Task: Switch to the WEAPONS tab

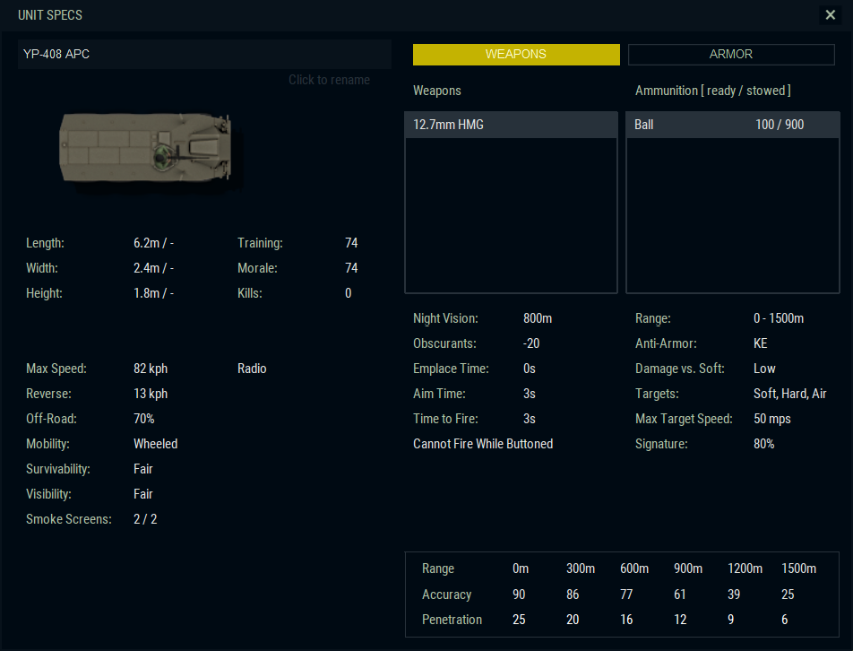Action: 516,55
